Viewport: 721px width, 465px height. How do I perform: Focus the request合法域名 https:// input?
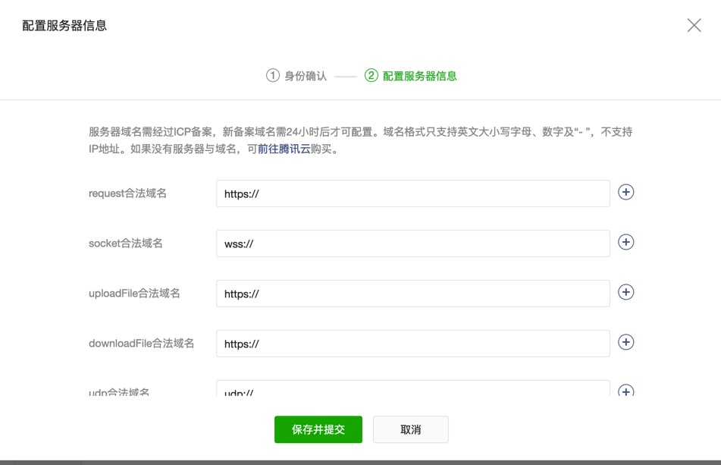pos(413,193)
